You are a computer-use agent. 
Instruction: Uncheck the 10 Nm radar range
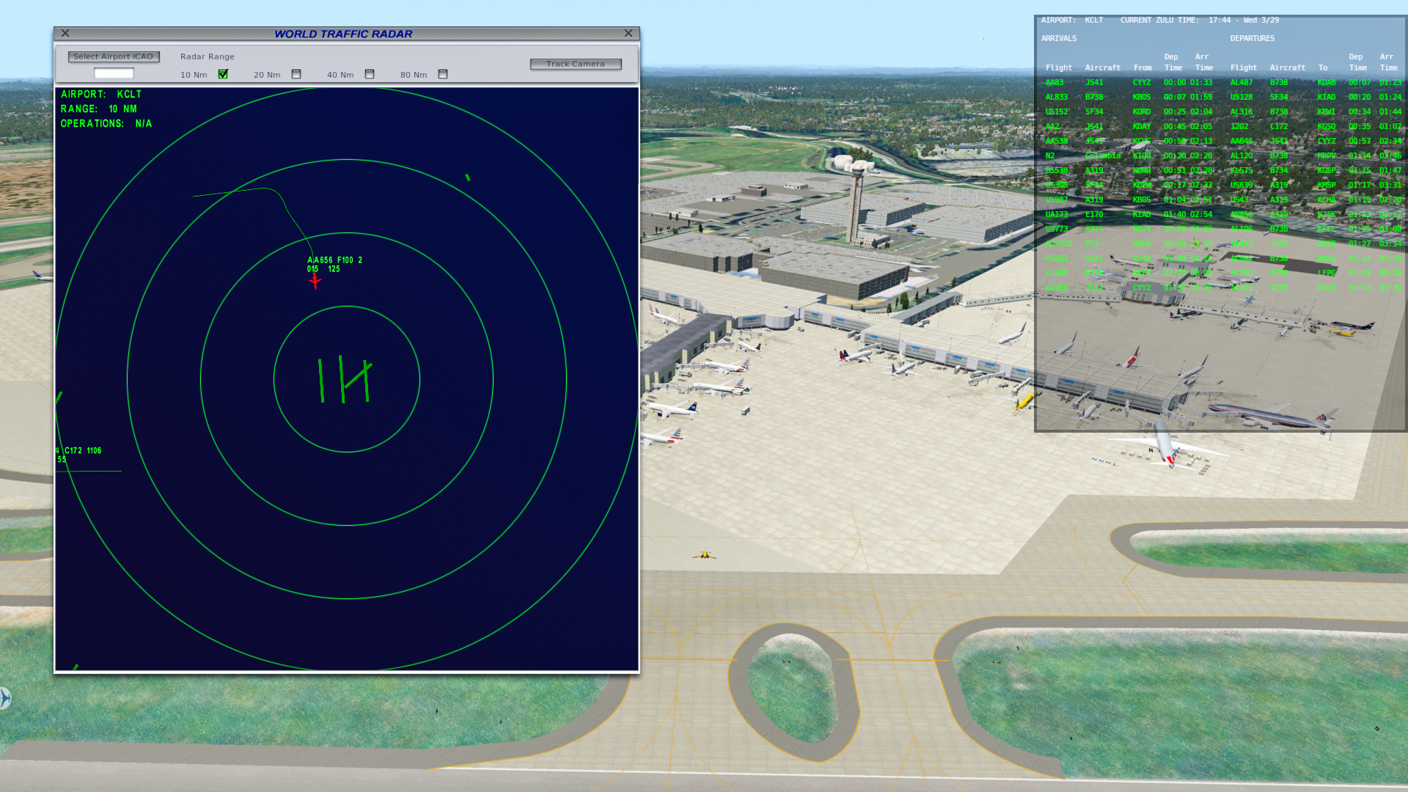click(223, 75)
